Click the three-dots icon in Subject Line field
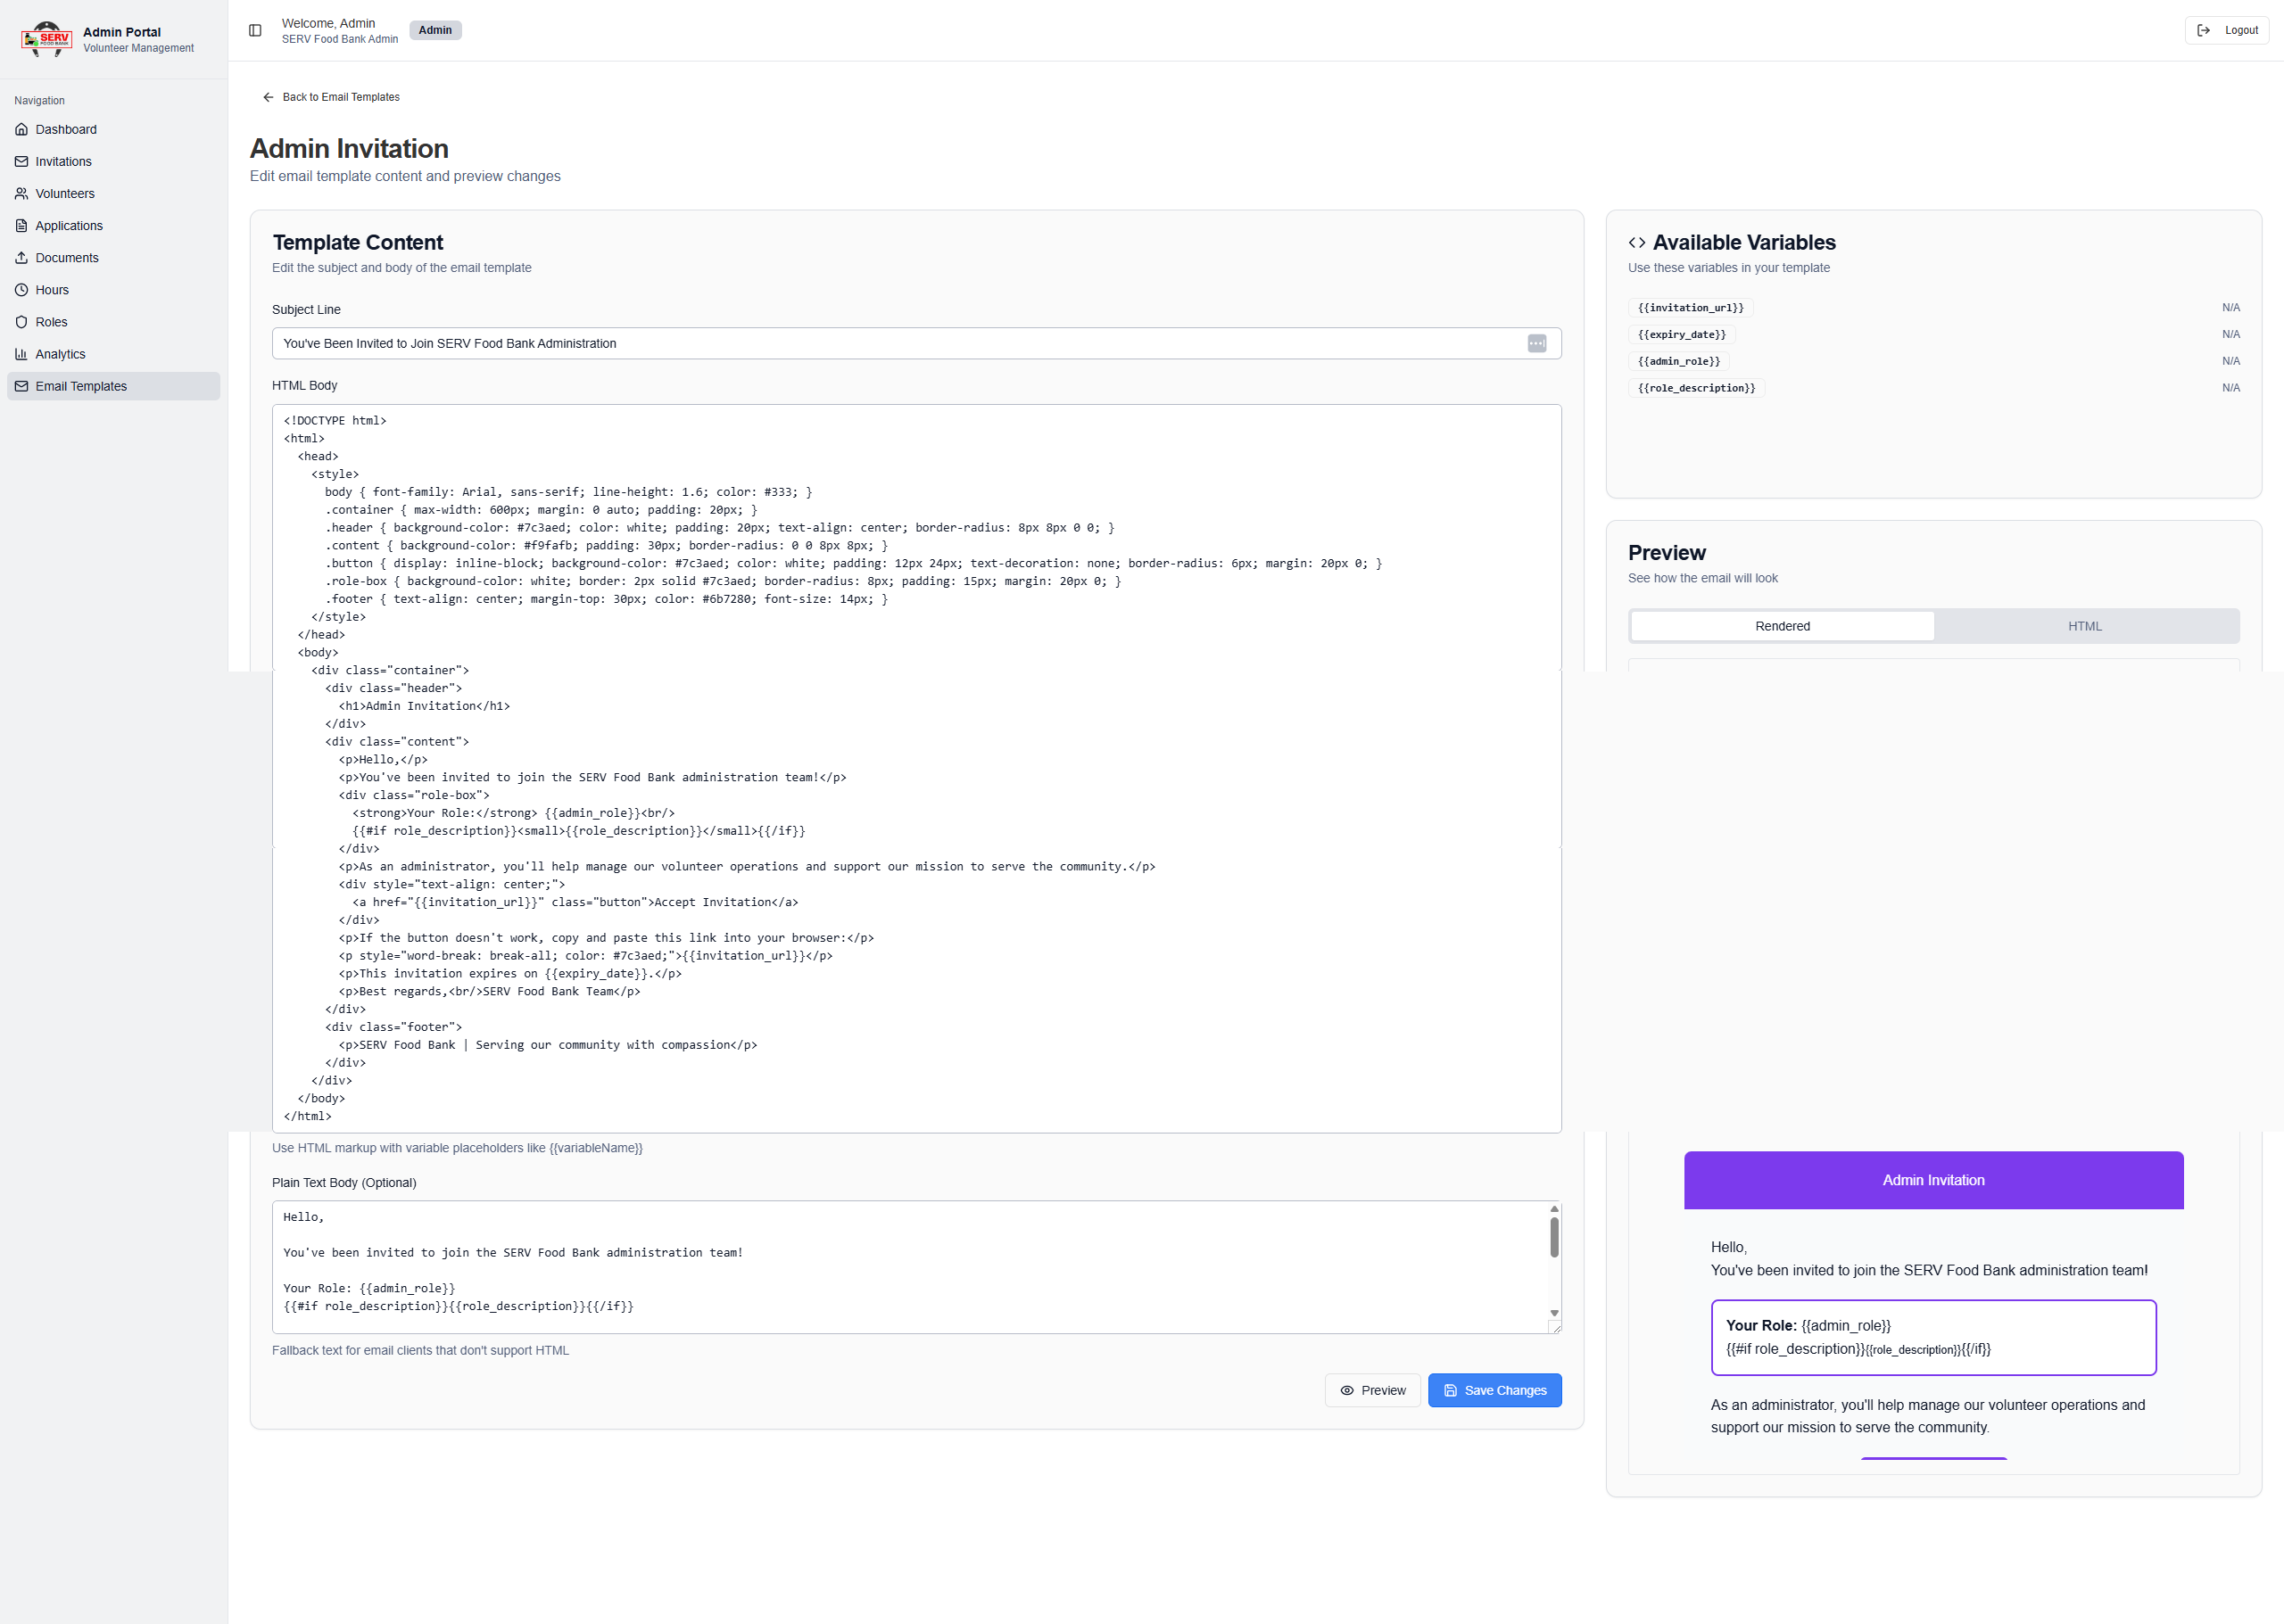The image size is (2284, 1624). pyautogui.click(x=1536, y=343)
